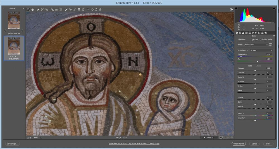Select the Color Sampler tool
The height and width of the screenshot is (149, 279).
point(42,9)
